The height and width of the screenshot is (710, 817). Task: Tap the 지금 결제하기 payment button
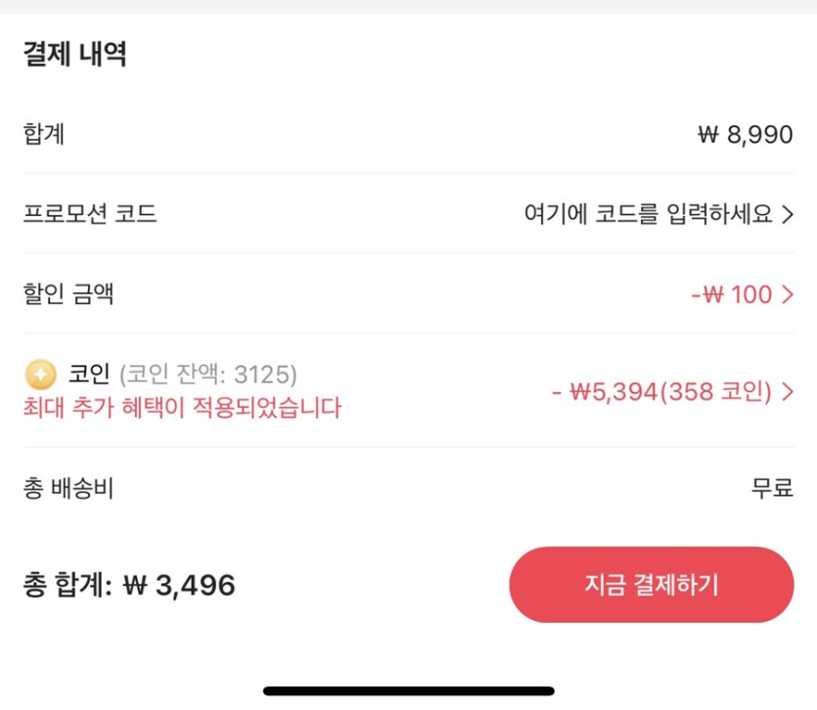(651, 585)
